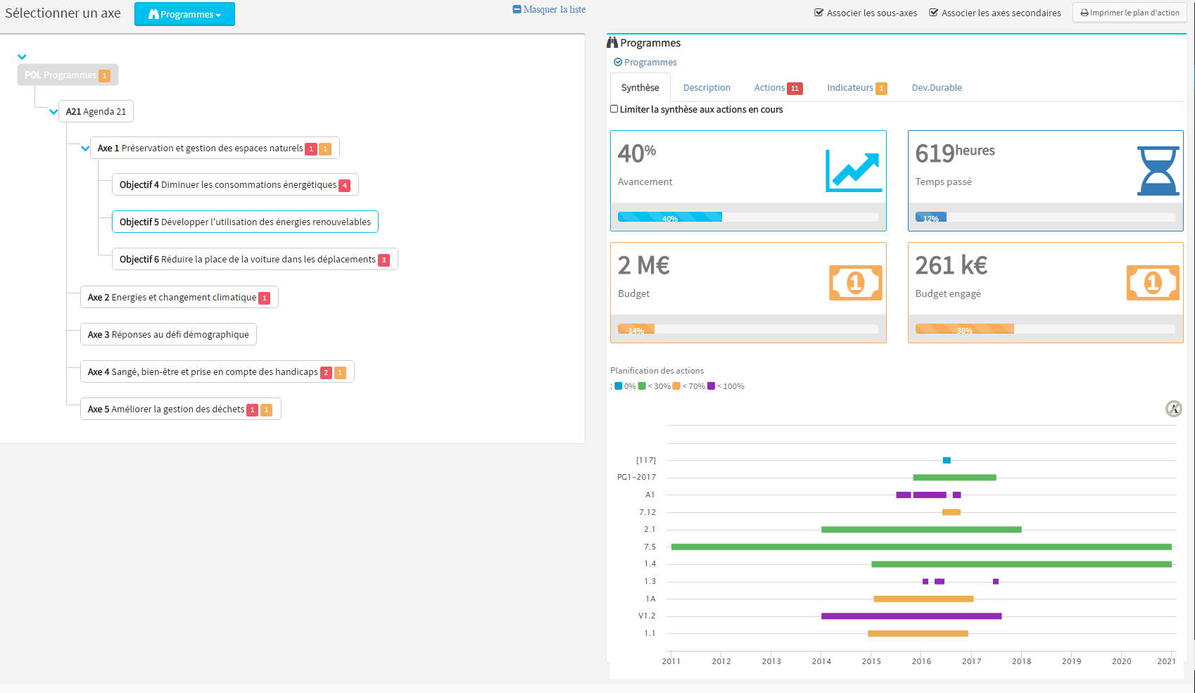Click the money icon on the Budget card
1195x693 pixels.
click(x=855, y=282)
